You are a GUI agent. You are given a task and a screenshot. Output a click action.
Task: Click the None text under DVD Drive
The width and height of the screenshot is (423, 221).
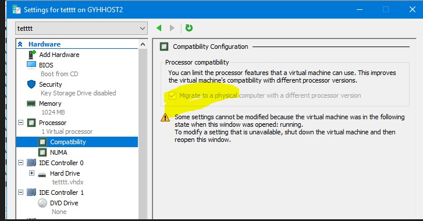click(59, 212)
